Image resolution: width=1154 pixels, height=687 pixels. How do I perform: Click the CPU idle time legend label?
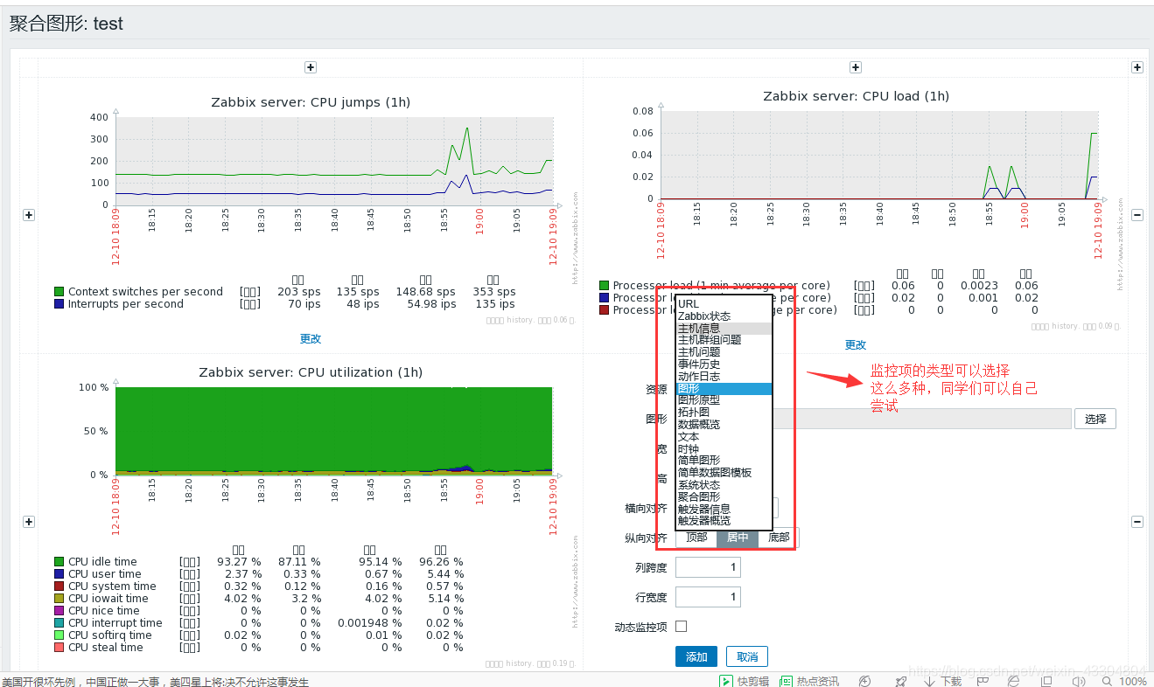102,562
